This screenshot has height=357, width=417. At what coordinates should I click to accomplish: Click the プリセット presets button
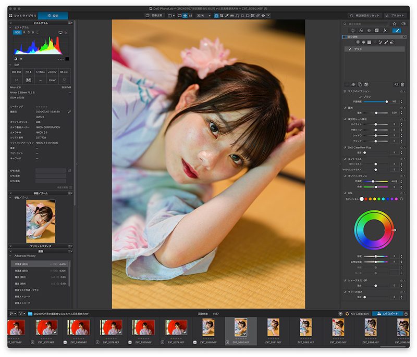(x=395, y=16)
